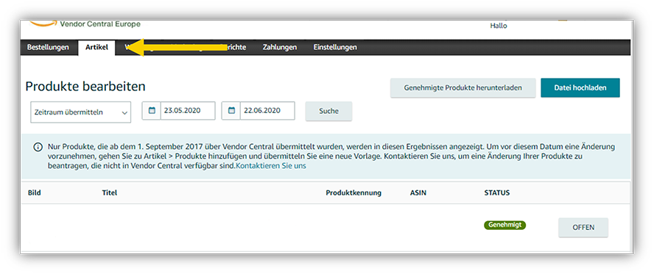Open the Bestellungen menu tab
Screen dimensions: 654x274
coord(48,48)
